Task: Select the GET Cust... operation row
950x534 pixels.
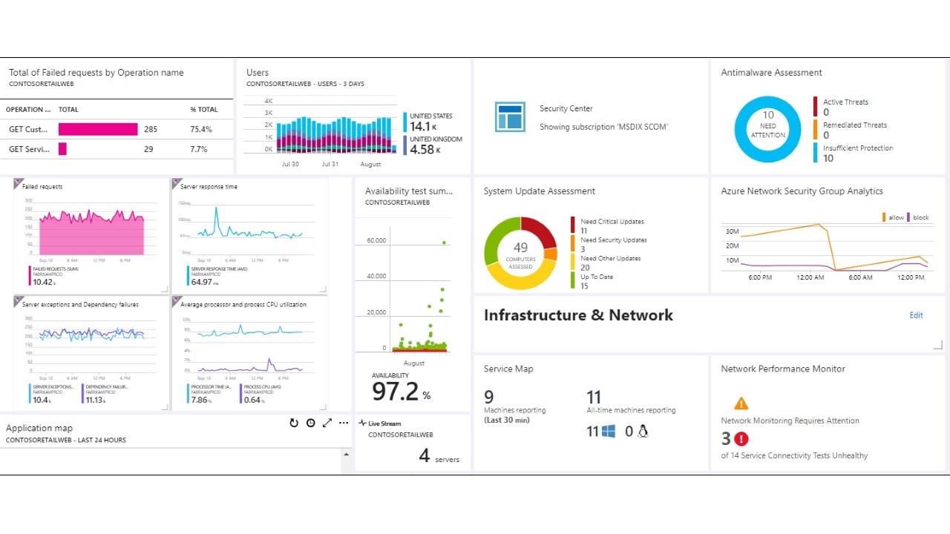Action: pyautogui.click(x=117, y=129)
